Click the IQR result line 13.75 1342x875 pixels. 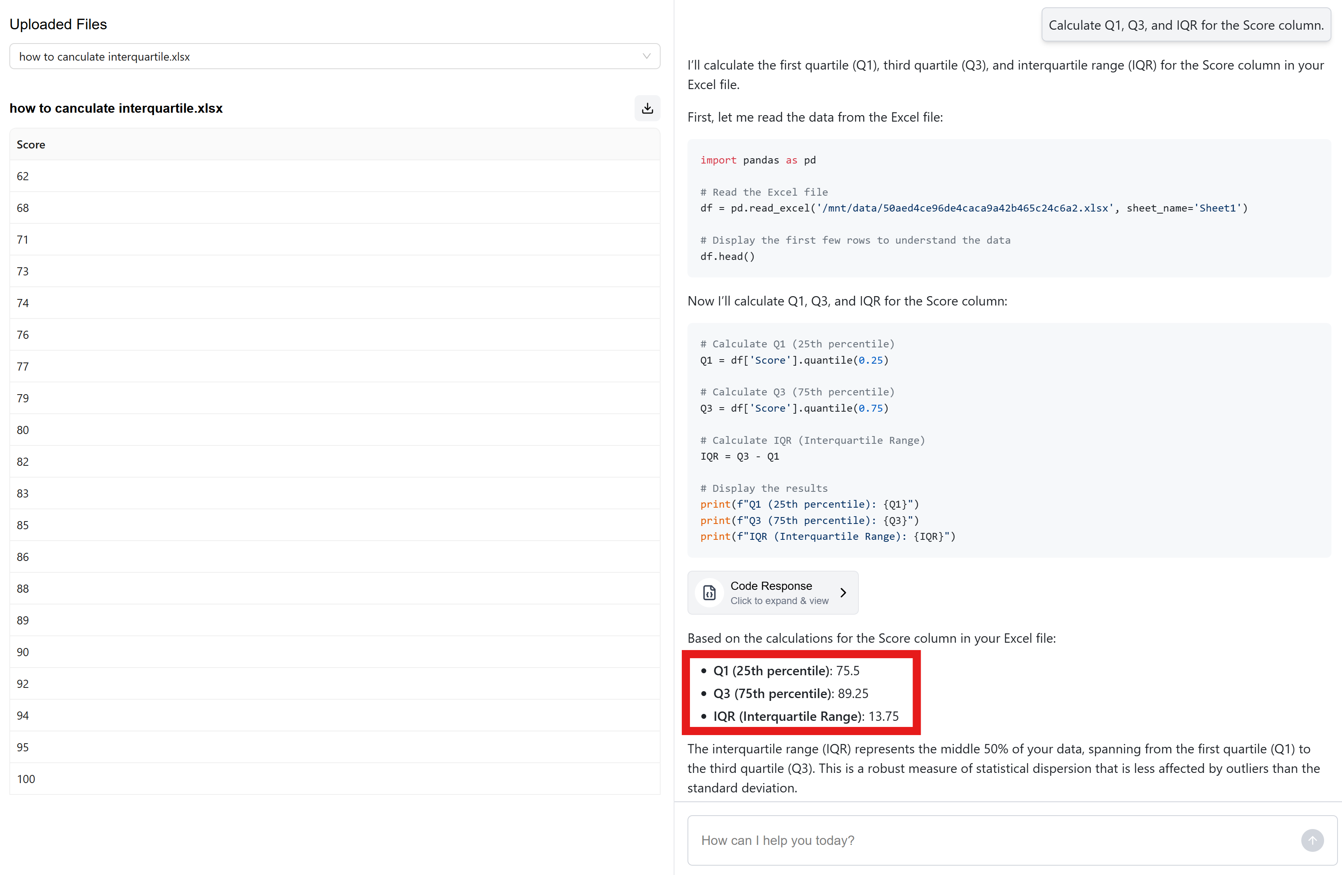click(x=805, y=717)
